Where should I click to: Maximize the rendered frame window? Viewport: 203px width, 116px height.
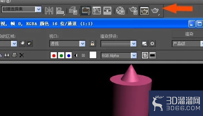pos(199,24)
